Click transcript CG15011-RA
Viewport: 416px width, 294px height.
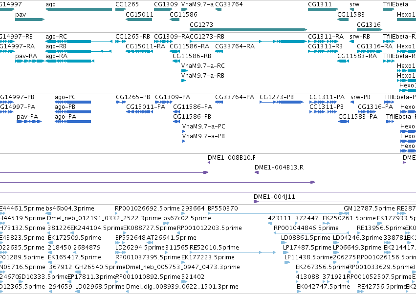click(145, 46)
